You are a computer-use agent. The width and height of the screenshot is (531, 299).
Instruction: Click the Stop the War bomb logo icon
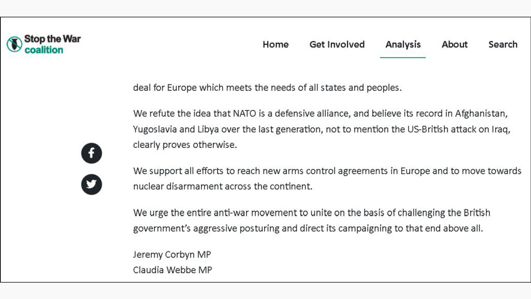14,44
